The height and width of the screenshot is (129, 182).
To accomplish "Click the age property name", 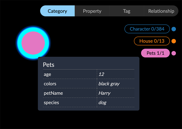I will 48,74.
